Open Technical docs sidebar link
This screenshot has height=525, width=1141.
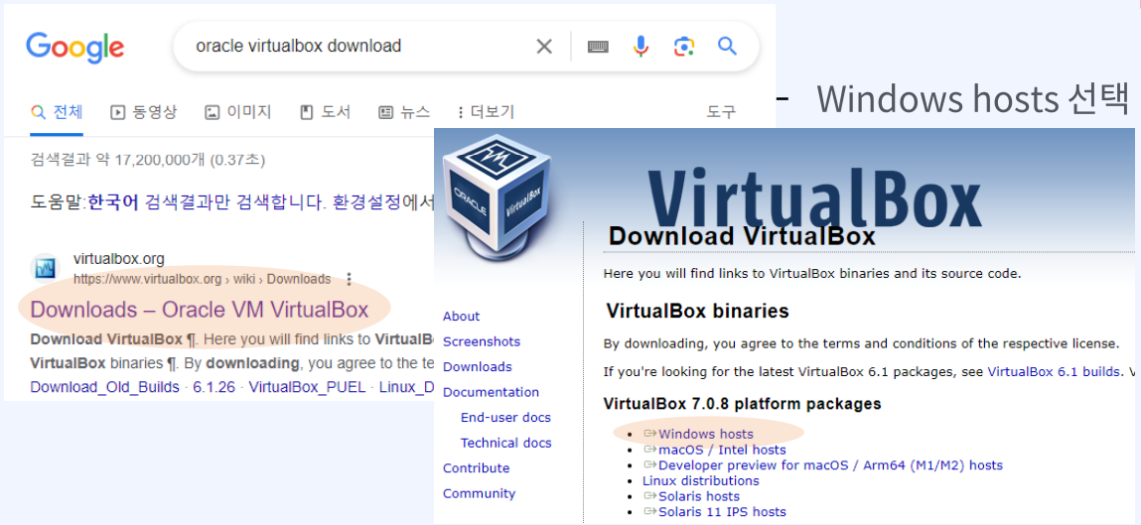(x=506, y=443)
